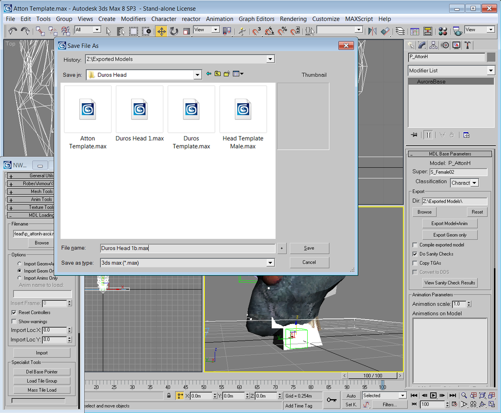The height and width of the screenshot is (413, 501).
Task: Uncheck the Do Sanity Checks checkbox
Action: [415, 254]
